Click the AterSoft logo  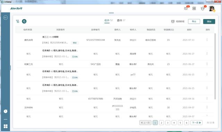(x=16, y=8)
